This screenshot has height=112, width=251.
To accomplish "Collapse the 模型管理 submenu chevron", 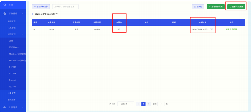I will (x=23, y=34).
